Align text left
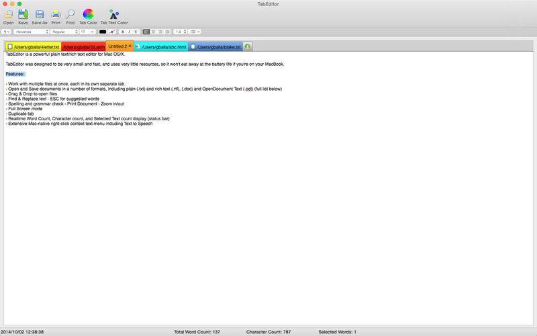The image size is (537, 336). 146,32
